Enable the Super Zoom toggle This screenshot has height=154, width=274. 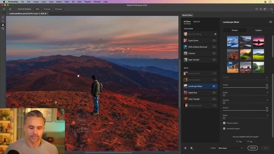coord(214,41)
